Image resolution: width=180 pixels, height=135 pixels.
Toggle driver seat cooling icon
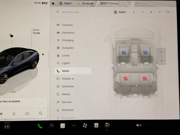[x=124, y=53]
